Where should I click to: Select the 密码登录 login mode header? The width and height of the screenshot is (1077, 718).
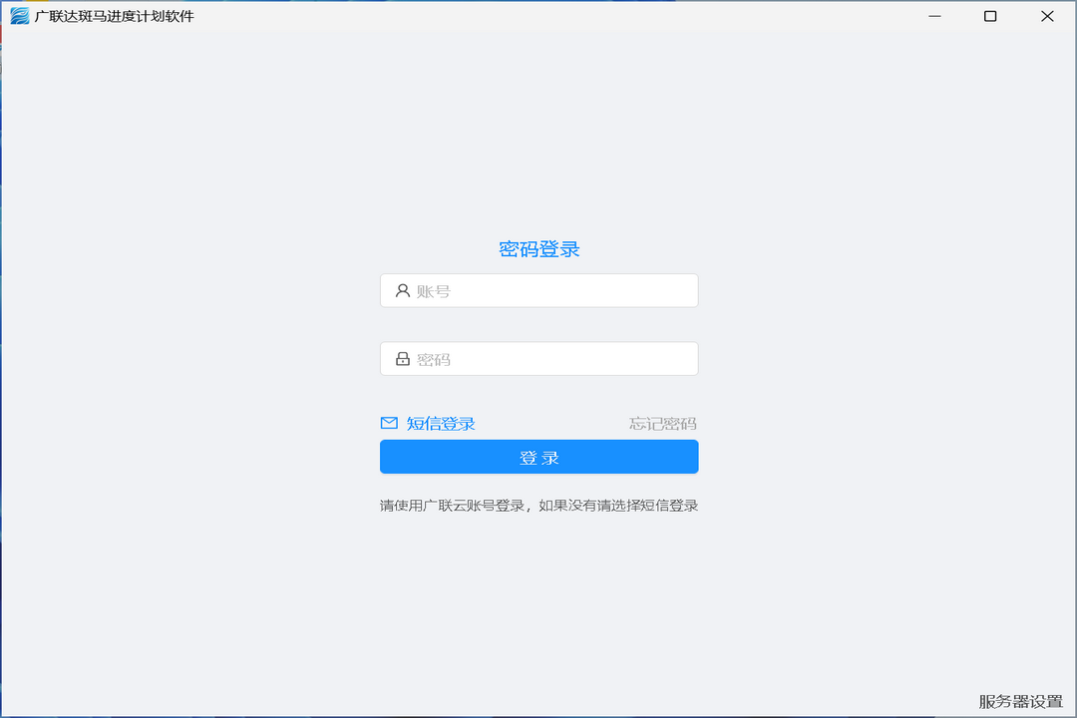pos(538,247)
